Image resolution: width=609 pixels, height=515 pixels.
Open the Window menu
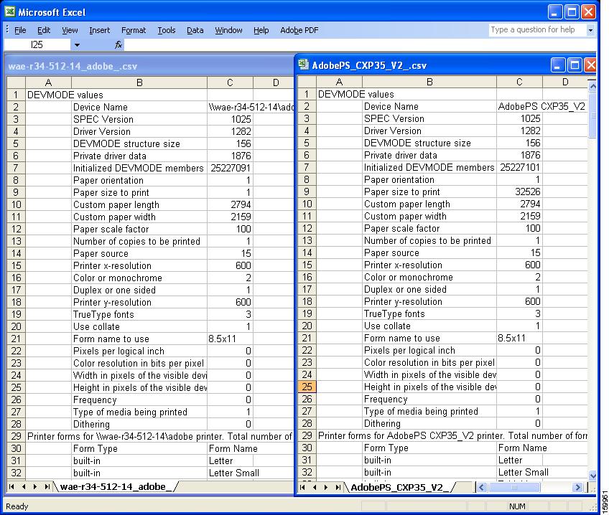click(228, 30)
